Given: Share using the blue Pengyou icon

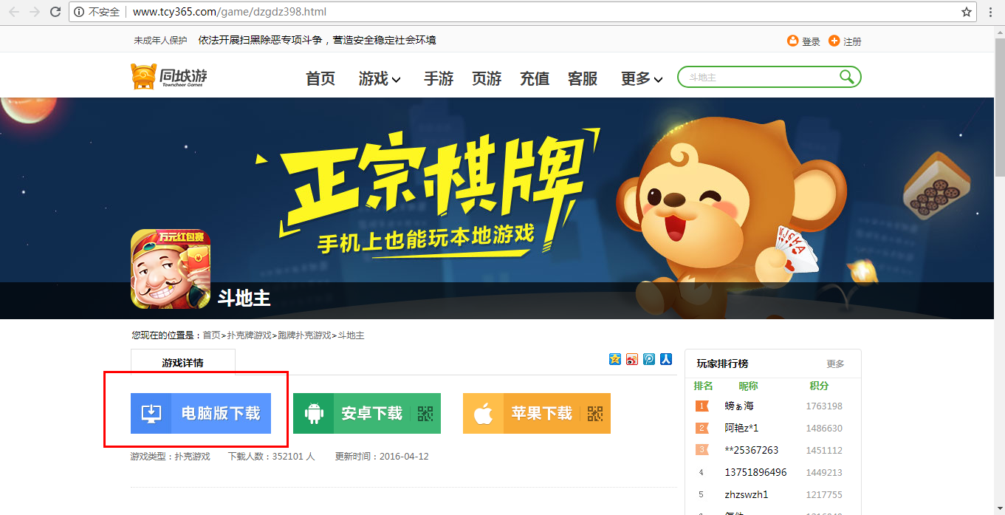Looking at the screenshot, I should 649,359.
